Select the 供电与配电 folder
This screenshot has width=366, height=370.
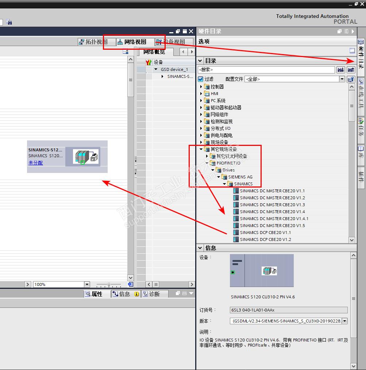(221, 135)
